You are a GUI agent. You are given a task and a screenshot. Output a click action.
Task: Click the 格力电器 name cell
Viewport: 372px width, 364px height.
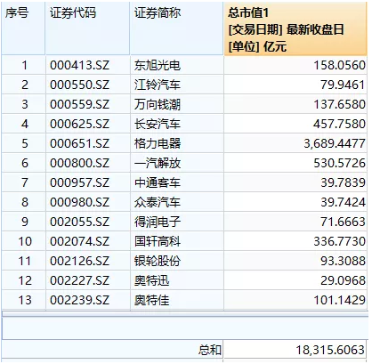pos(177,143)
